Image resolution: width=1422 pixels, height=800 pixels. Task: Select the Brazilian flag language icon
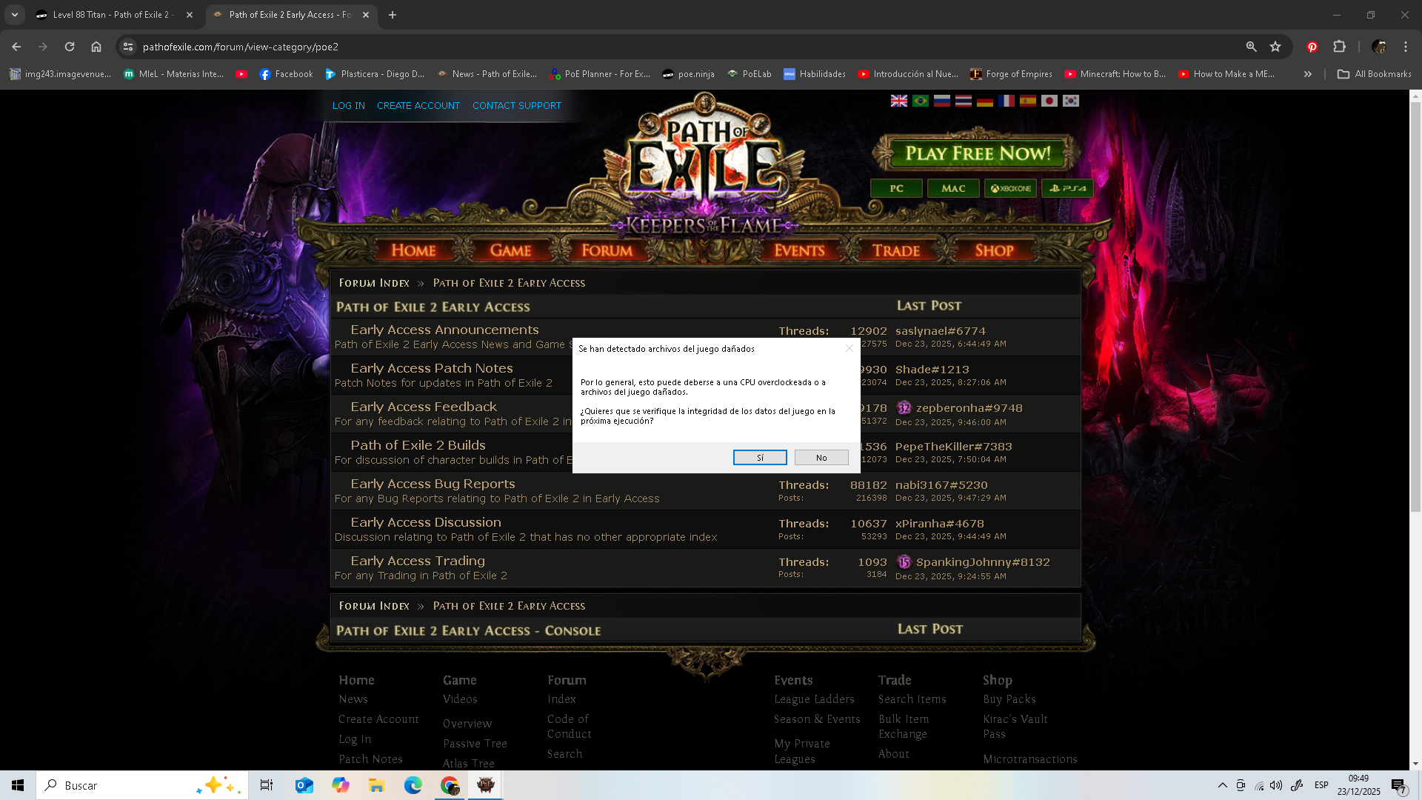[x=921, y=101]
